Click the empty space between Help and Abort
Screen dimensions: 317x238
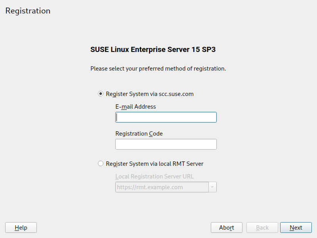pyautogui.click(x=123, y=228)
